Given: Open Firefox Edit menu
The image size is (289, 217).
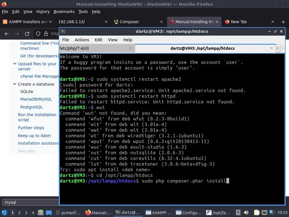Looking at the screenshot, I should click(16, 12).
